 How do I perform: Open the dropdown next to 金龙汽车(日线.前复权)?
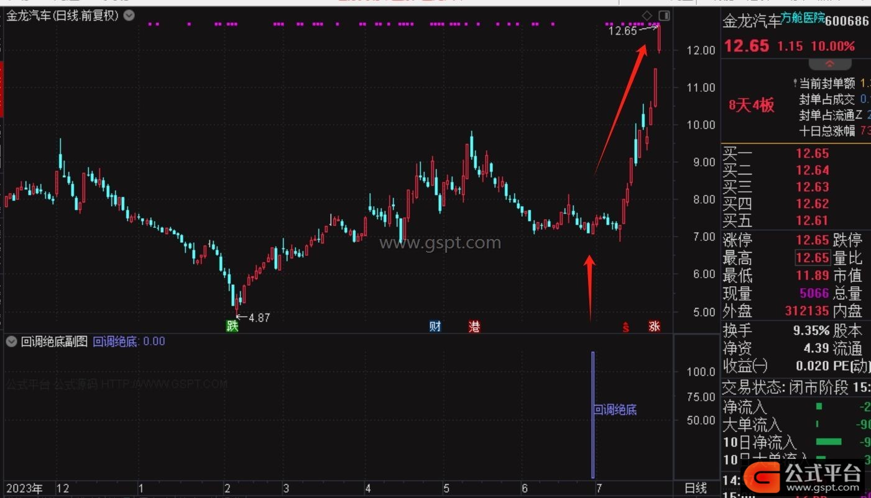point(129,16)
